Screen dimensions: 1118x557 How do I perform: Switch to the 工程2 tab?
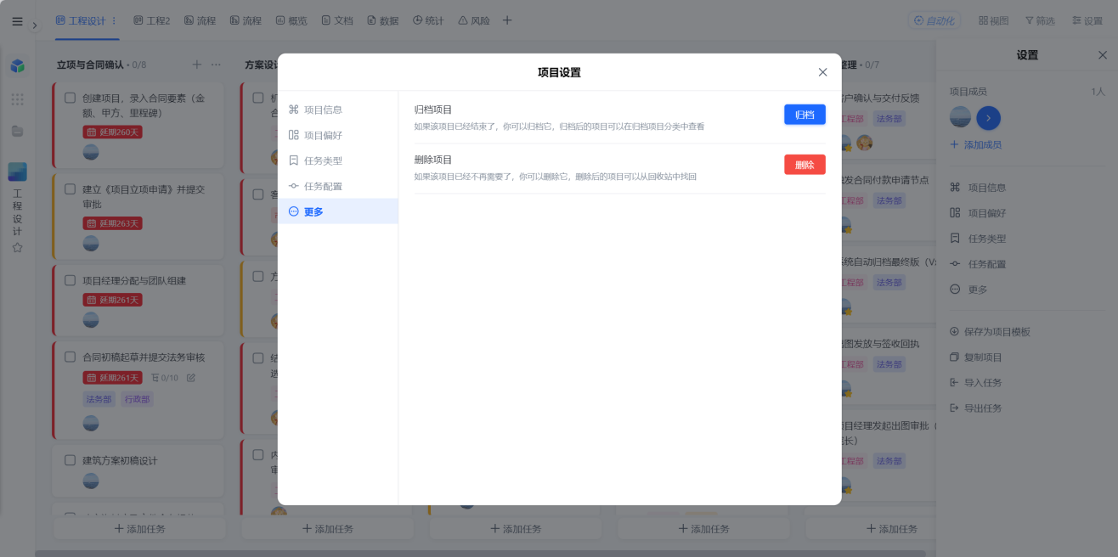tap(152, 20)
